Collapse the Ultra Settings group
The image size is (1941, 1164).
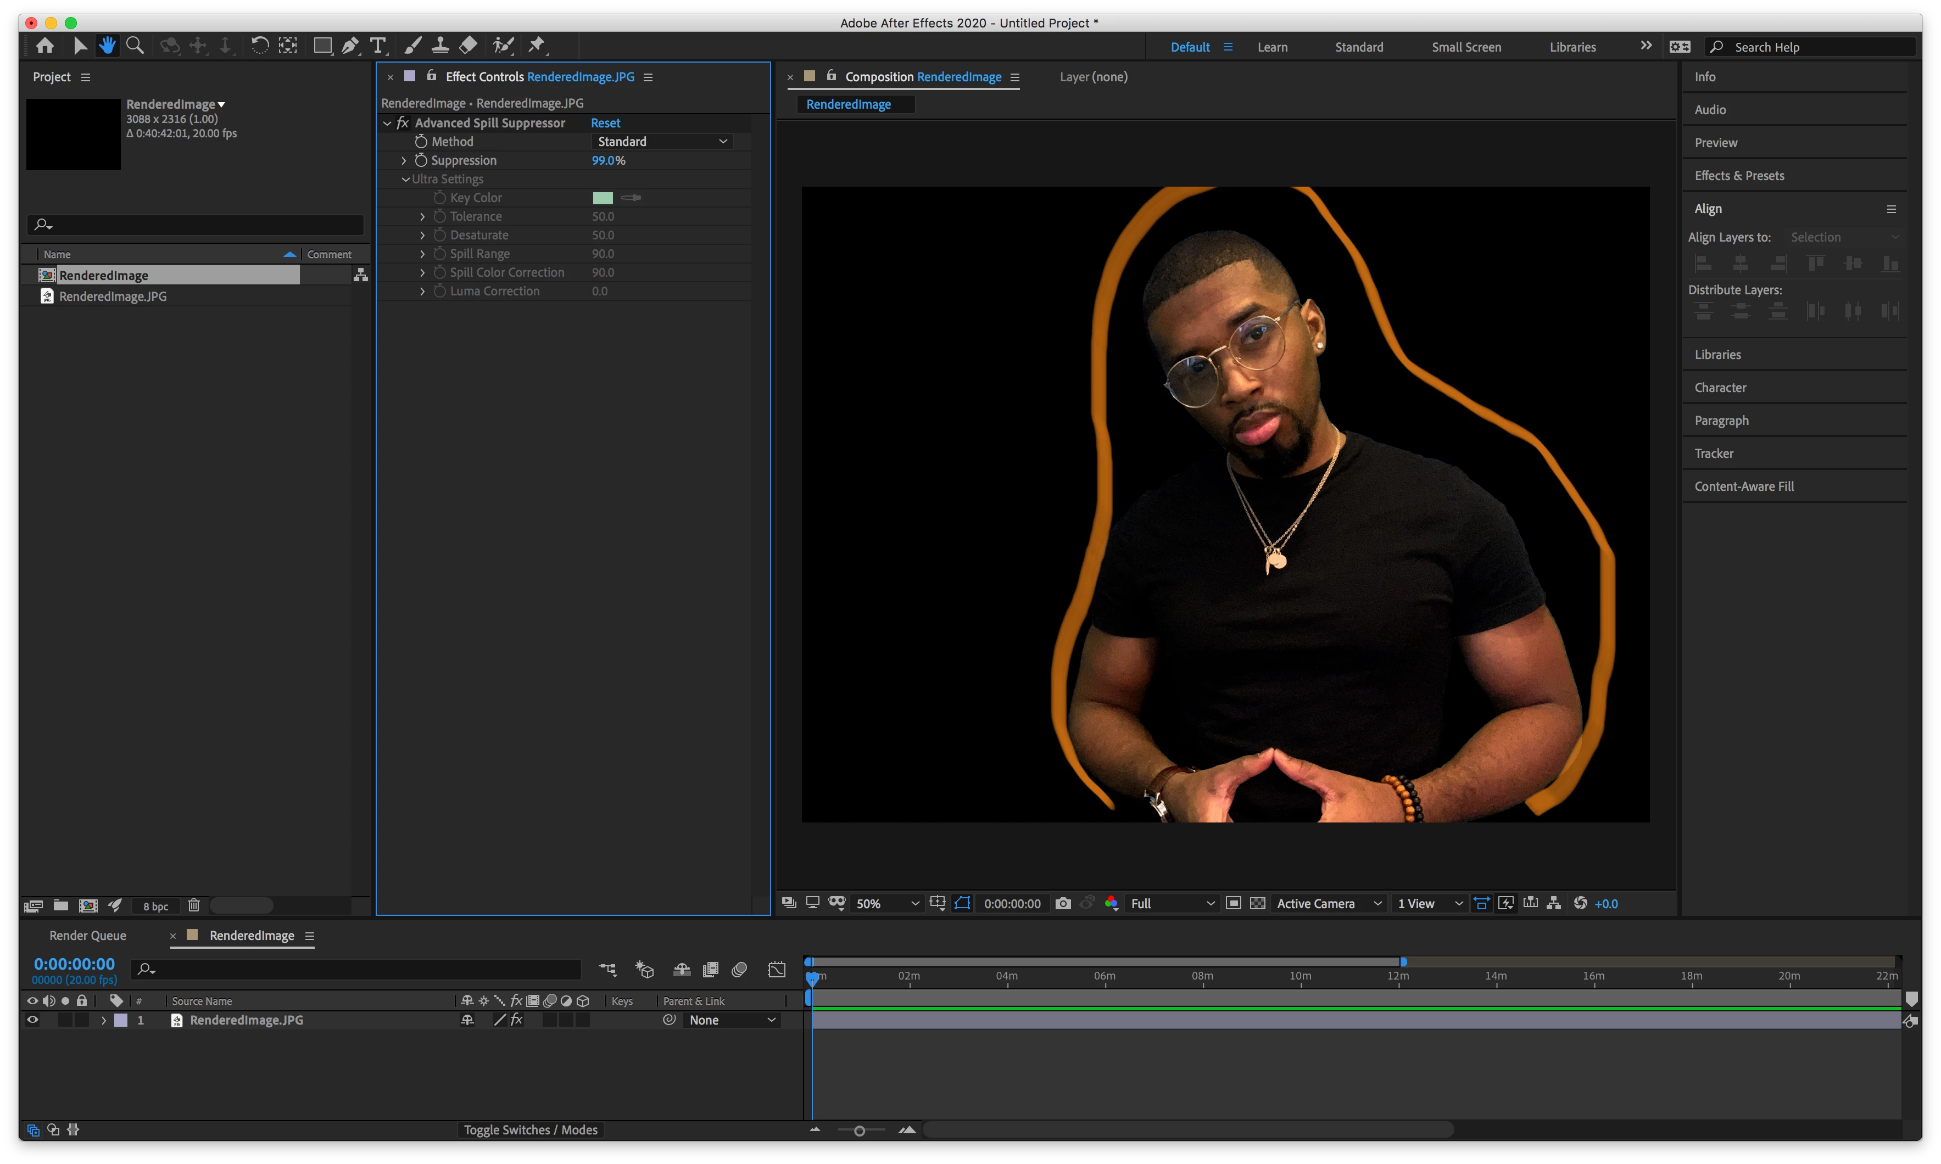406,179
